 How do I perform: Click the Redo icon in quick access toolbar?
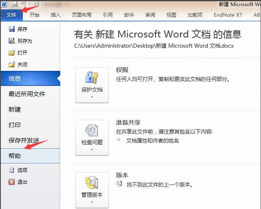coord(37,4)
